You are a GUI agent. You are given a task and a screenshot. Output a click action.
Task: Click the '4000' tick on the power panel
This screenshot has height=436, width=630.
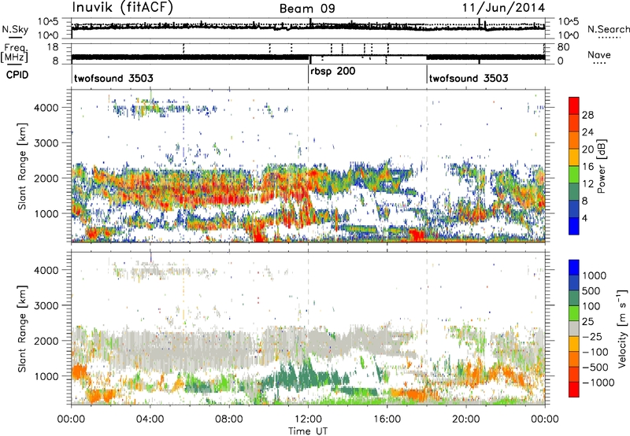(x=46, y=108)
